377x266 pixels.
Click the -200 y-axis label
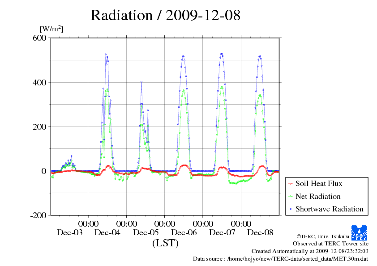(38, 215)
